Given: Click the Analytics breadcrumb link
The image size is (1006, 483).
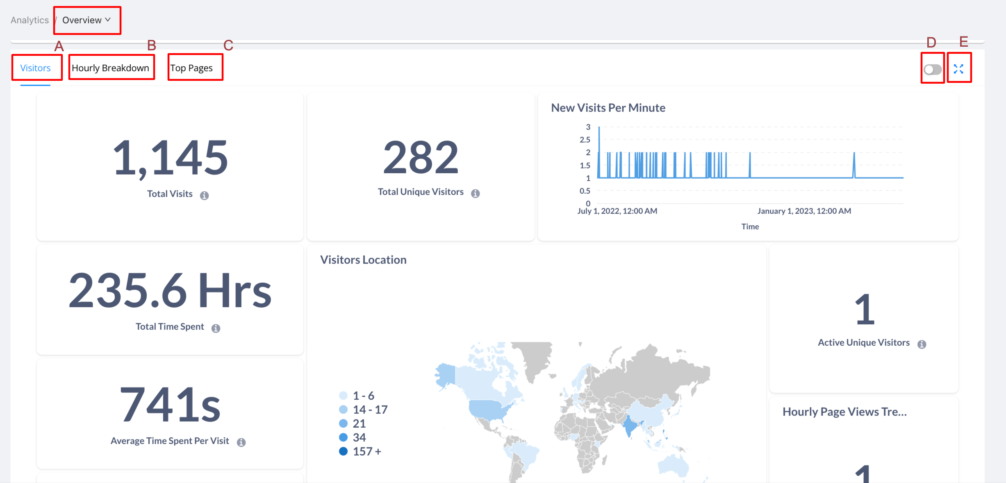Looking at the screenshot, I should pos(30,20).
